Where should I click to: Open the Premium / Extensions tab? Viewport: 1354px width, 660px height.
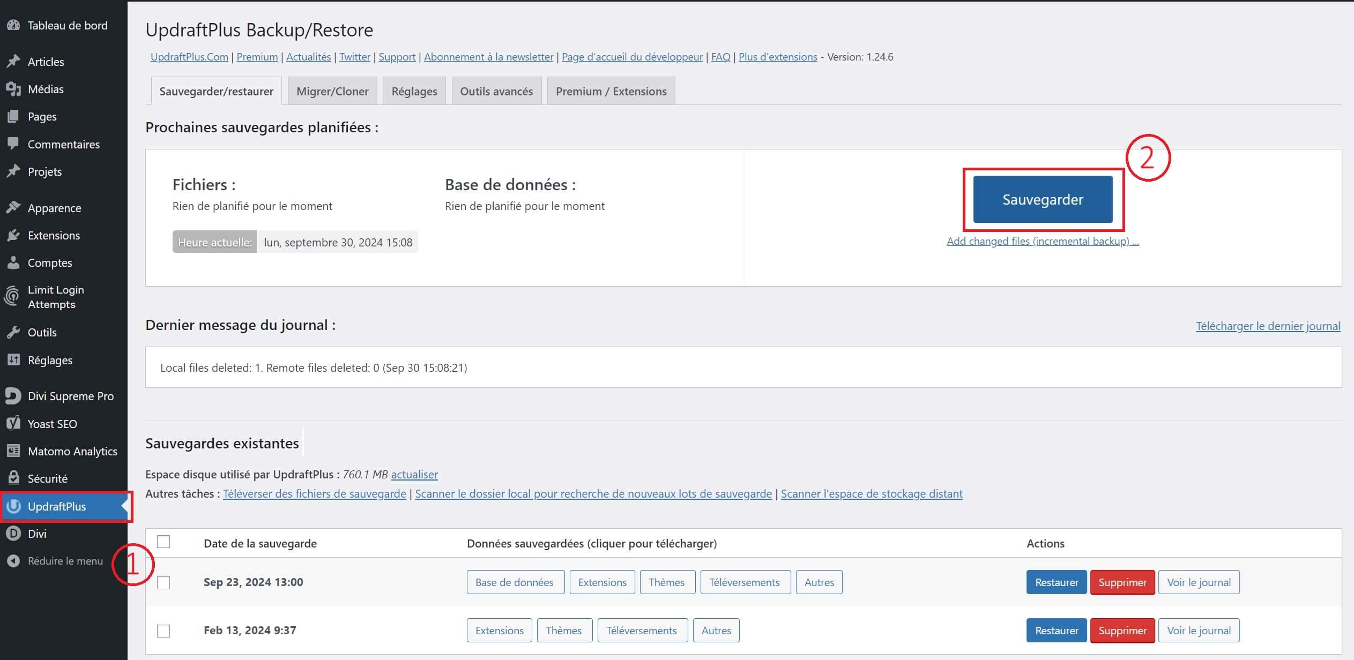pyautogui.click(x=611, y=91)
